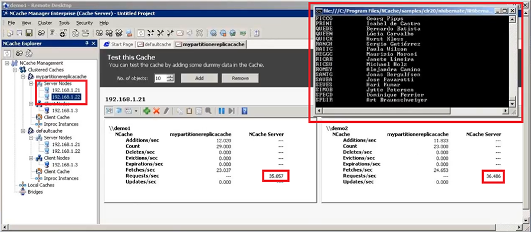The height and width of the screenshot is (232, 531).
Task: Open the Security menu
Action: pyautogui.click(x=84, y=23)
